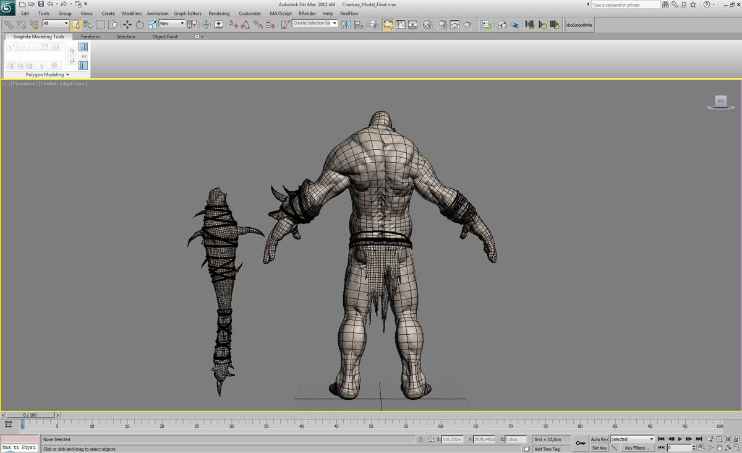Open the Modifiers menu
Screen dimensions: 742x453
132,14
